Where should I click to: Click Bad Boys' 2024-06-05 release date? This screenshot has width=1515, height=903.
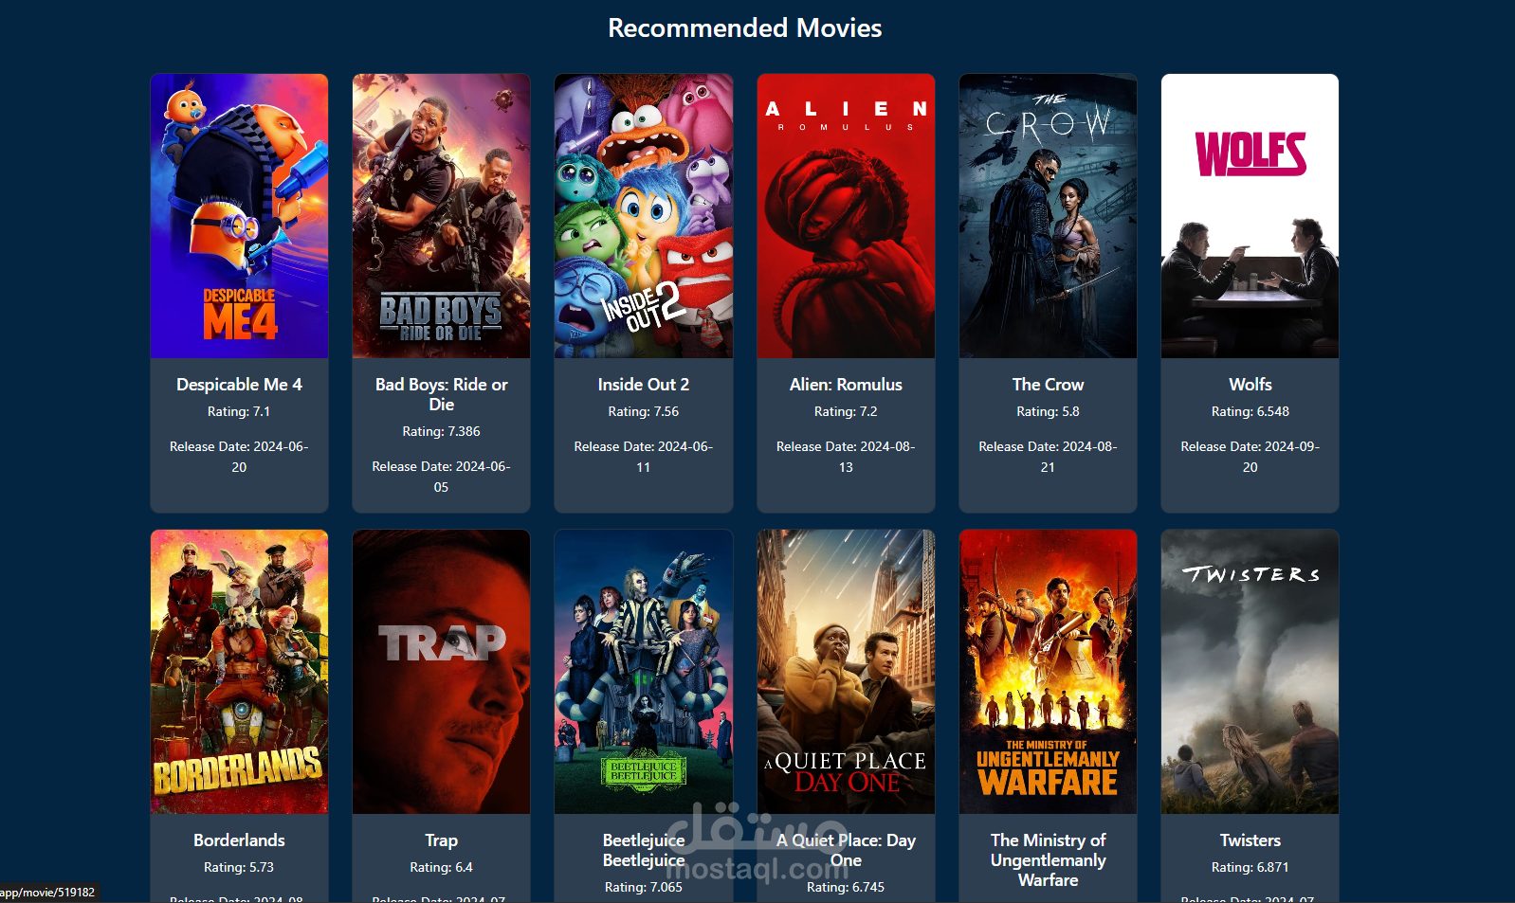pyautogui.click(x=441, y=477)
